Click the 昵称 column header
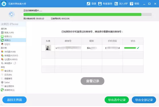Viewport: 159px width, 107px height. point(92,41)
